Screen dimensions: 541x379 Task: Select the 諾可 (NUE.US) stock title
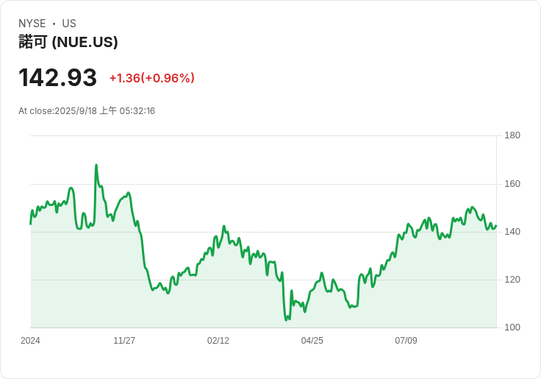[x=68, y=42]
